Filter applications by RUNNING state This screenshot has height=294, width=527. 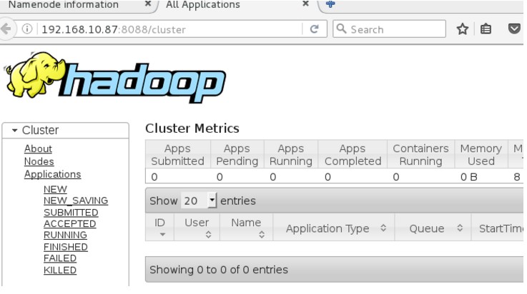pyautogui.click(x=65, y=235)
